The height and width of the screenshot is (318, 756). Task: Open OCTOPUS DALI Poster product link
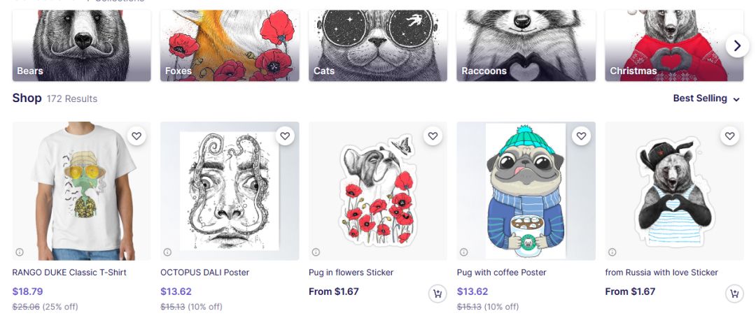[205, 273]
